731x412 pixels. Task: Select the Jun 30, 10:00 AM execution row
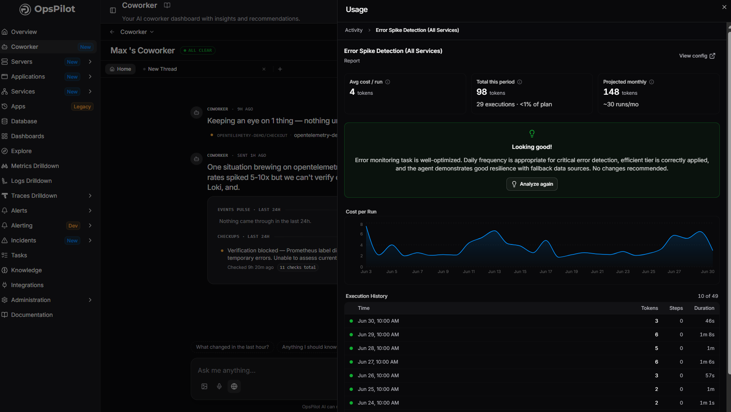pos(532,321)
